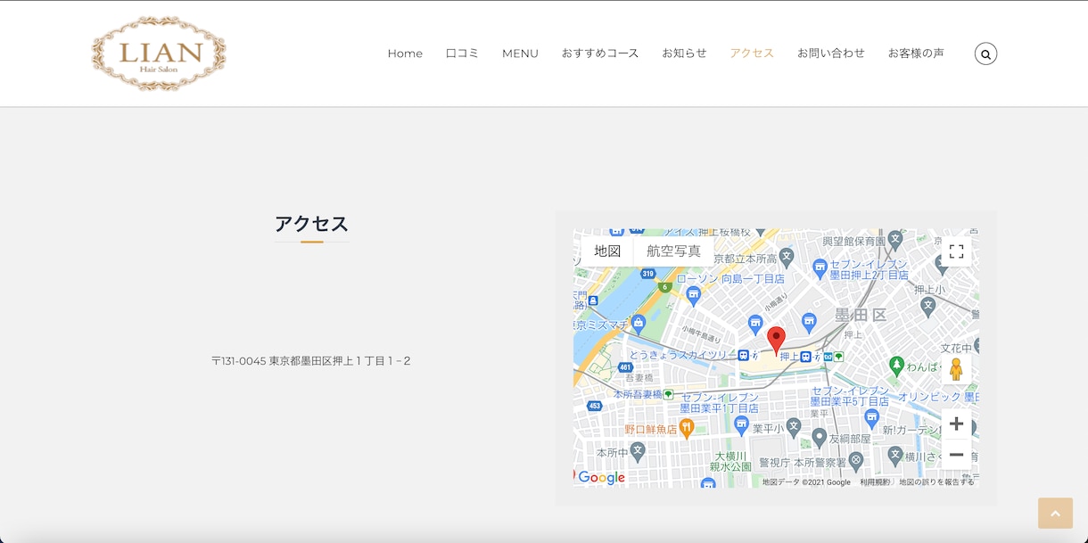Click the back-to-top arrow button
The image size is (1088, 543).
click(1055, 514)
